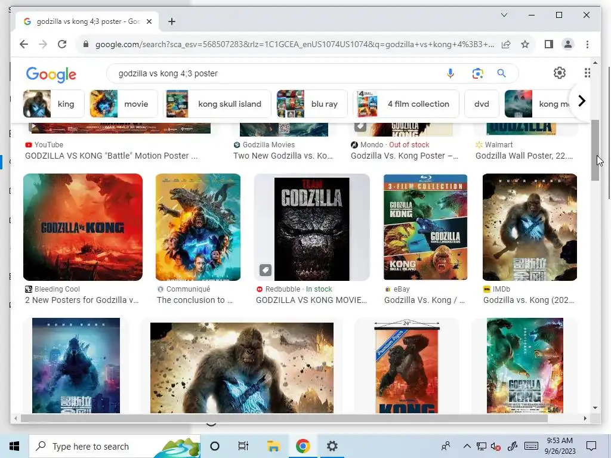Screen dimensions: 611x458
Task: Open the Redbubble GODZILLA VS KONG MOVIE link
Action: pos(311,301)
